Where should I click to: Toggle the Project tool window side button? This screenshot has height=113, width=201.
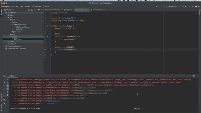tap(1, 13)
